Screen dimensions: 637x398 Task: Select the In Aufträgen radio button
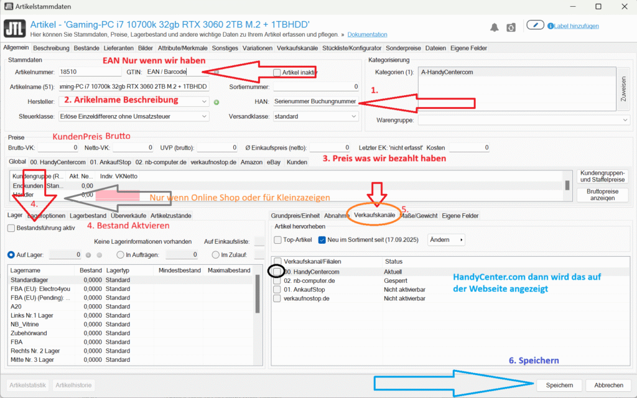point(119,254)
